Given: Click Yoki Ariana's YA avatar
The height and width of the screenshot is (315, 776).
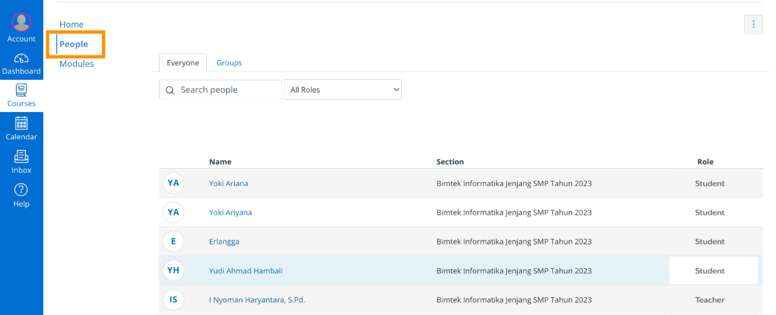Looking at the screenshot, I should coord(173,183).
